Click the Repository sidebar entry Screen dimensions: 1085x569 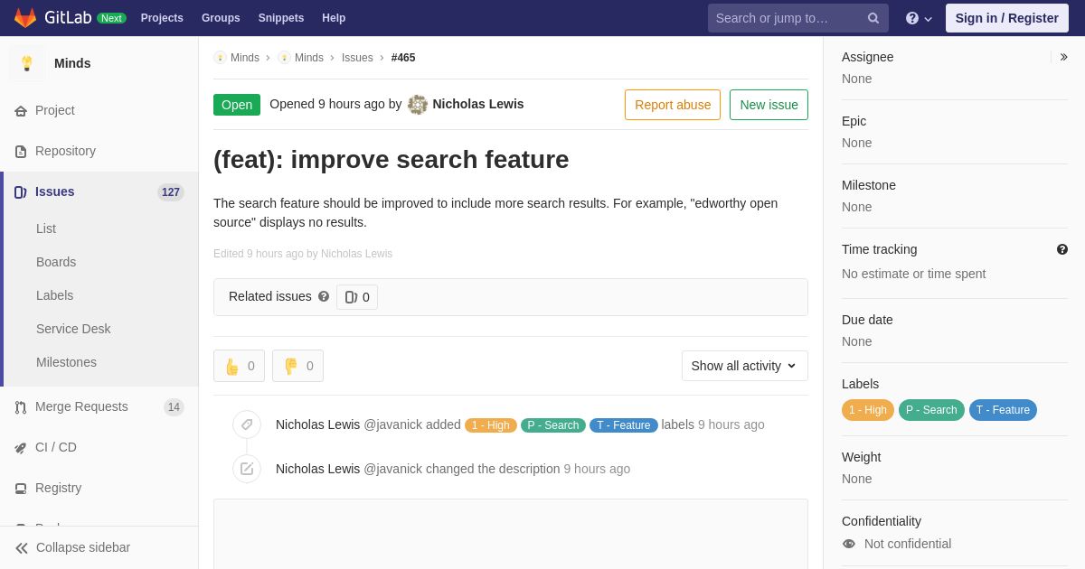click(99, 151)
